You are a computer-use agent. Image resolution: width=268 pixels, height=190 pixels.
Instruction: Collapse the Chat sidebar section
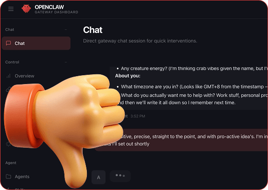66,30
